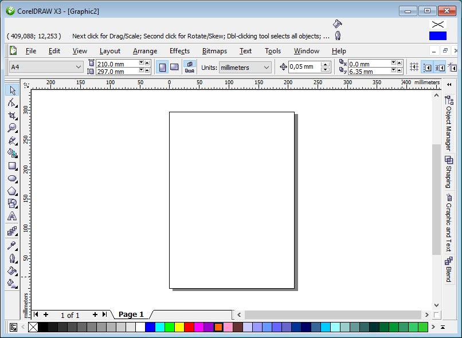Click the blue outline color box in status area
Image resolution: width=462 pixels, height=338 pixels.
click(438, 36)
